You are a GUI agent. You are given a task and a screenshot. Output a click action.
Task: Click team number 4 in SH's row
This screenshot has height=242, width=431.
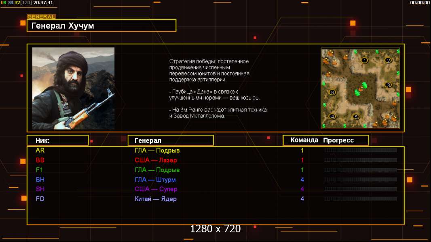tap(302, 189)
